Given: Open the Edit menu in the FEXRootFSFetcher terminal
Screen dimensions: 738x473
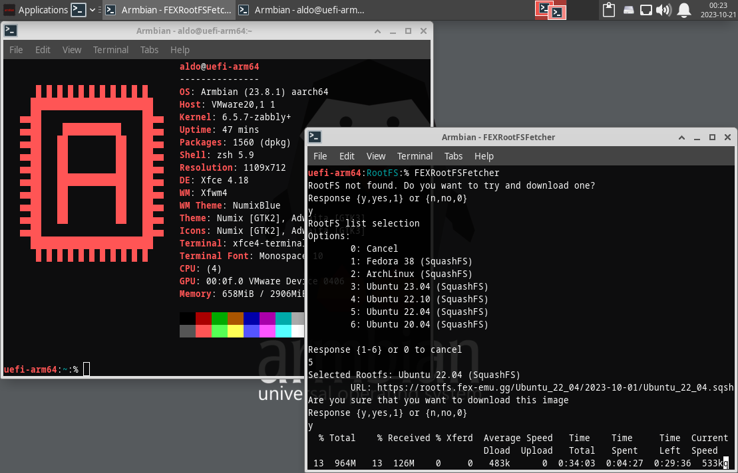Looking at the screenshot, I should [347, 156].
